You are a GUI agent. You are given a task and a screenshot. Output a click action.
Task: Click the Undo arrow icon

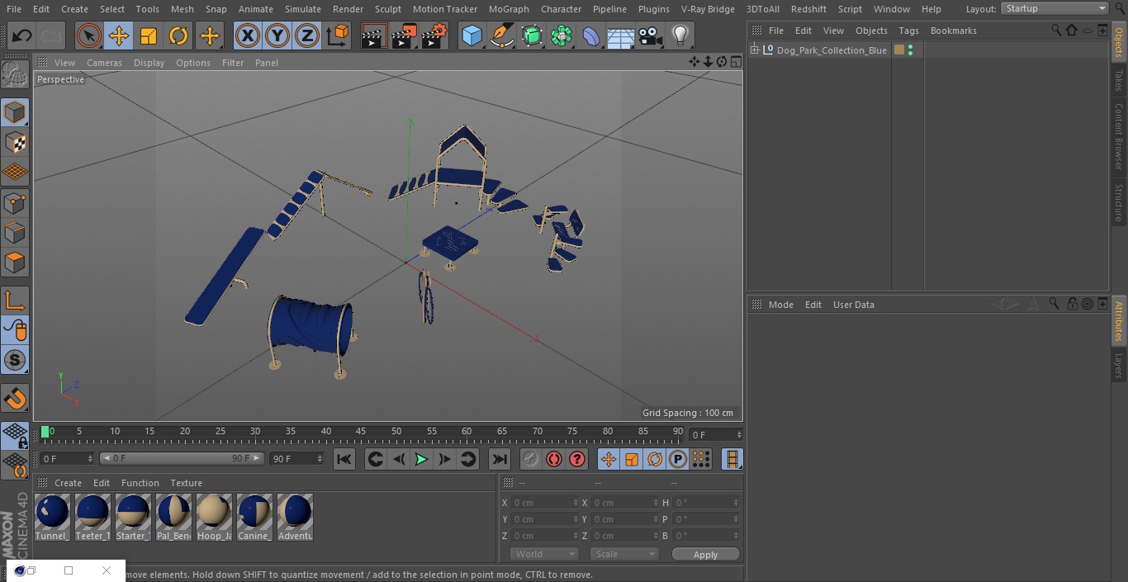point(22,36)
